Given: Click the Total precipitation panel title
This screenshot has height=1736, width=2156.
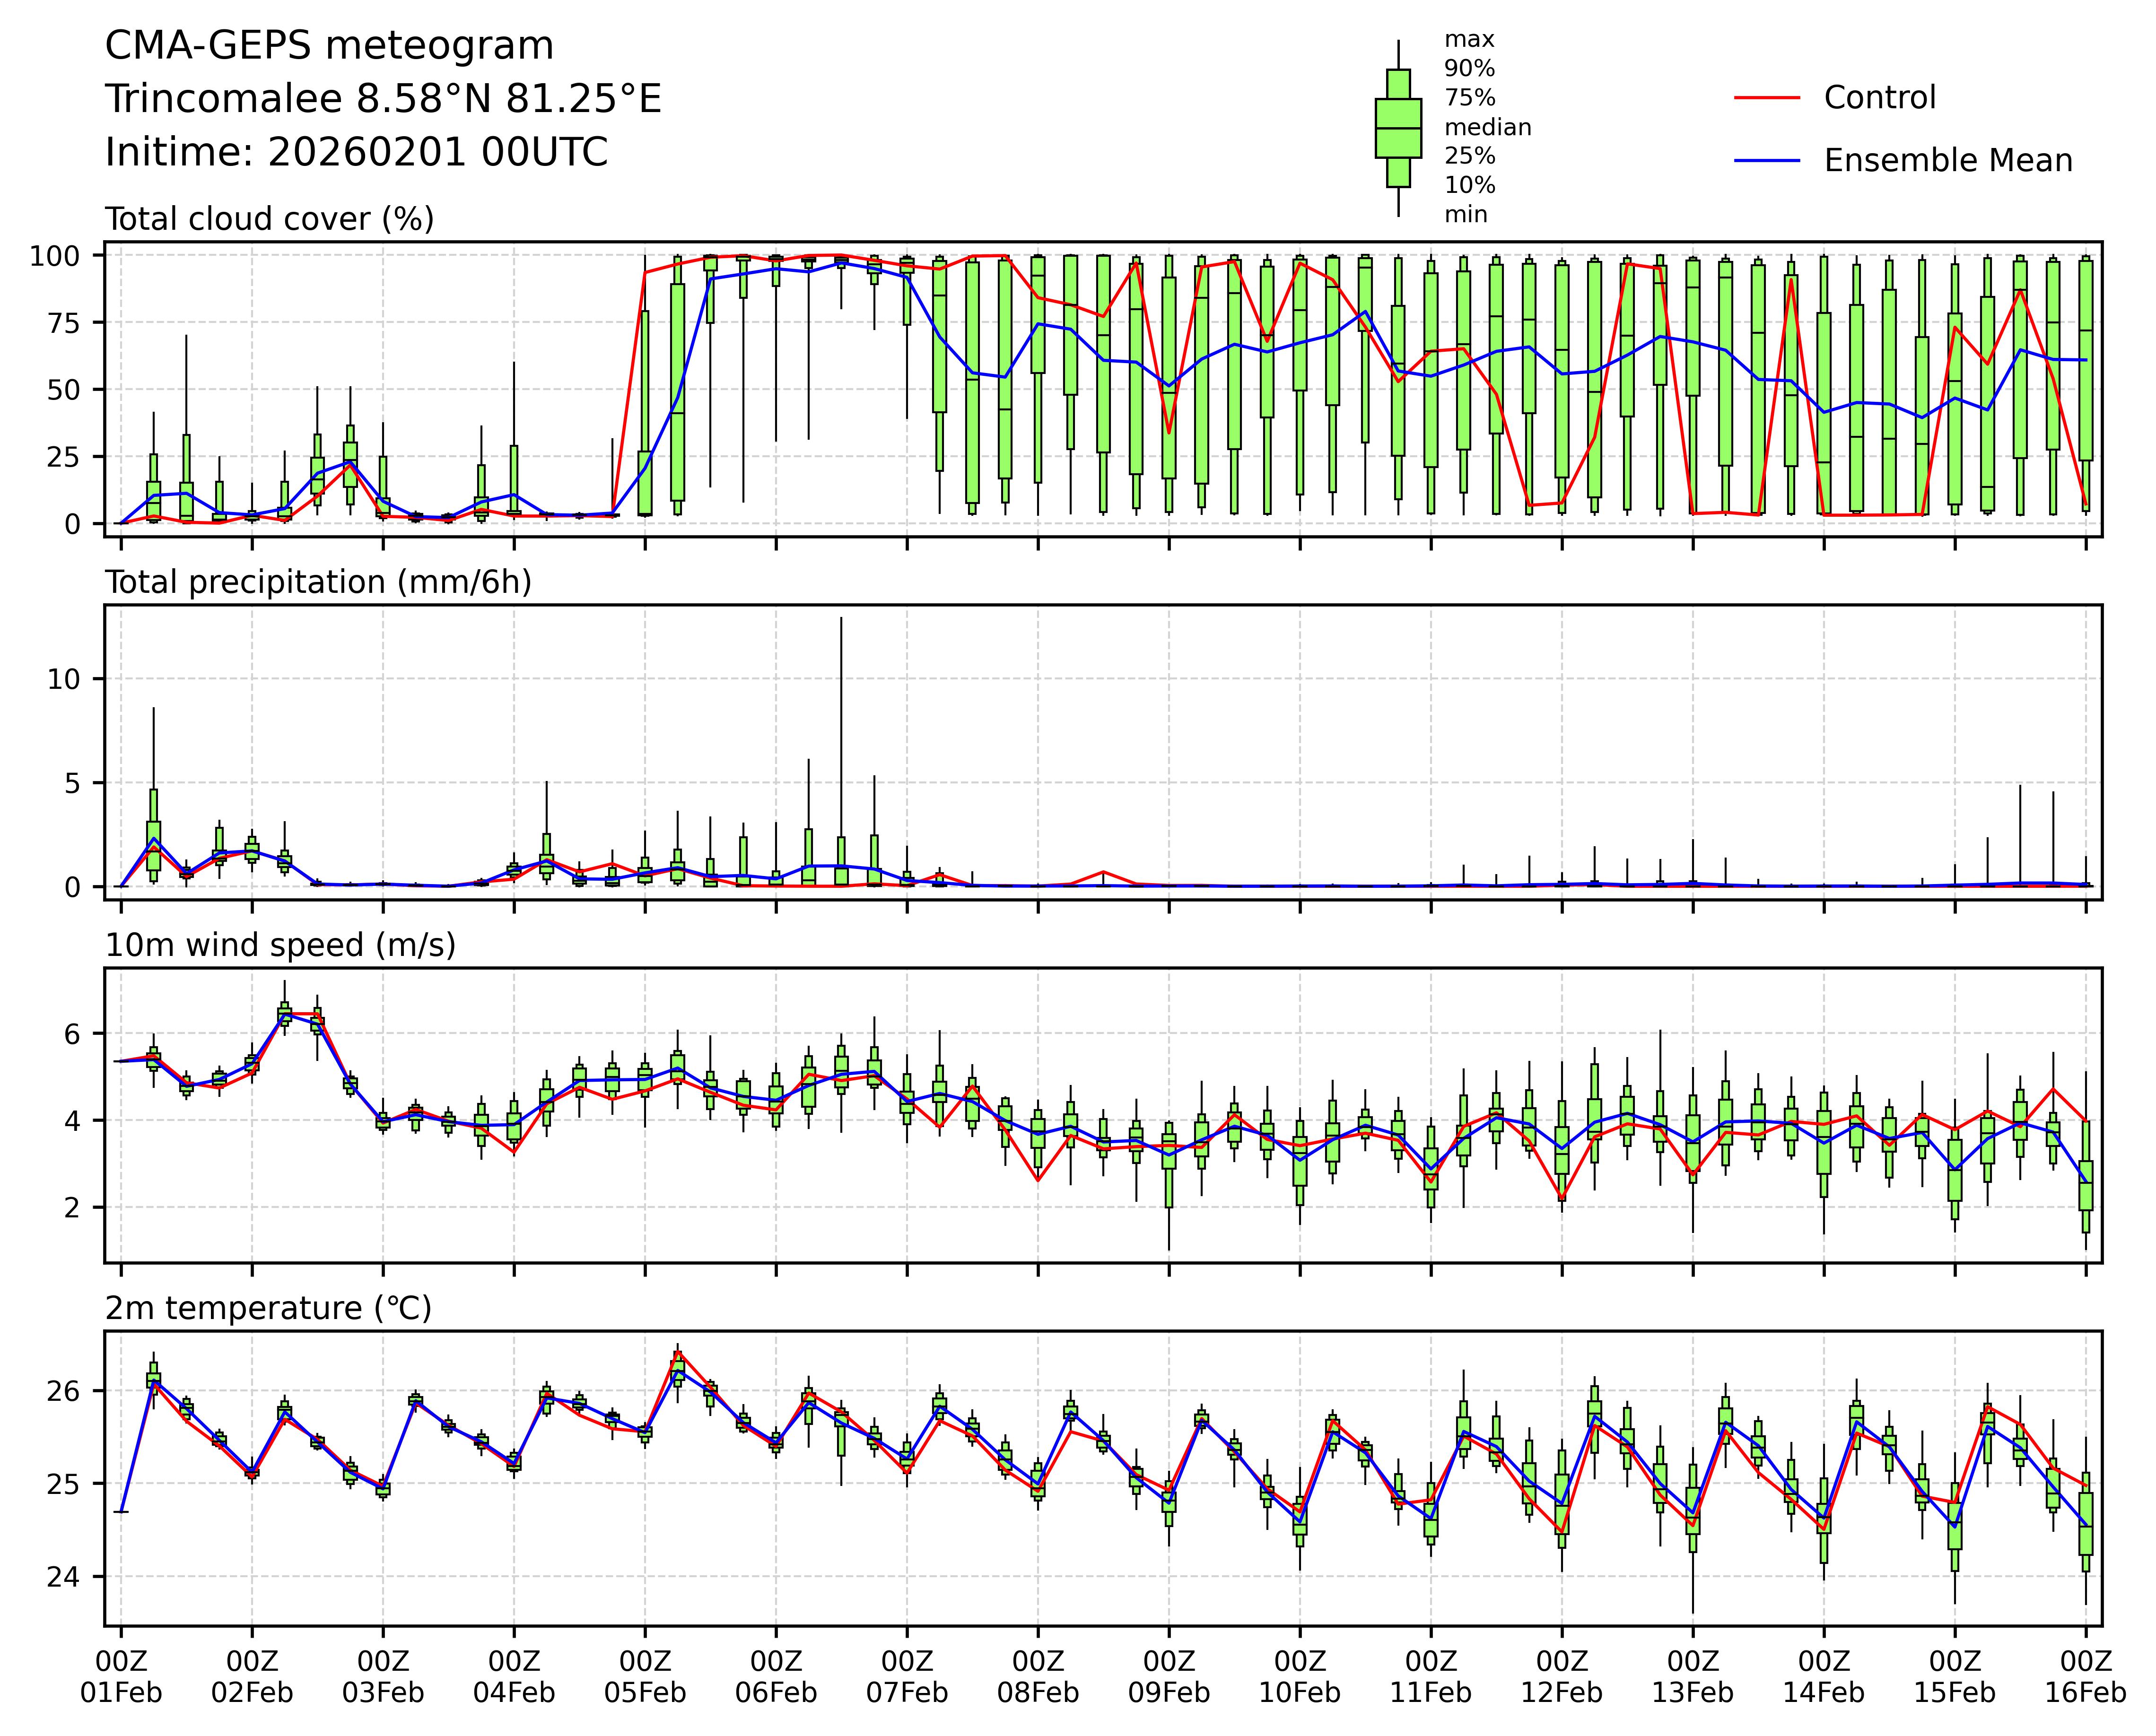Looking at the screenshot, I should [x=318, y=582].
